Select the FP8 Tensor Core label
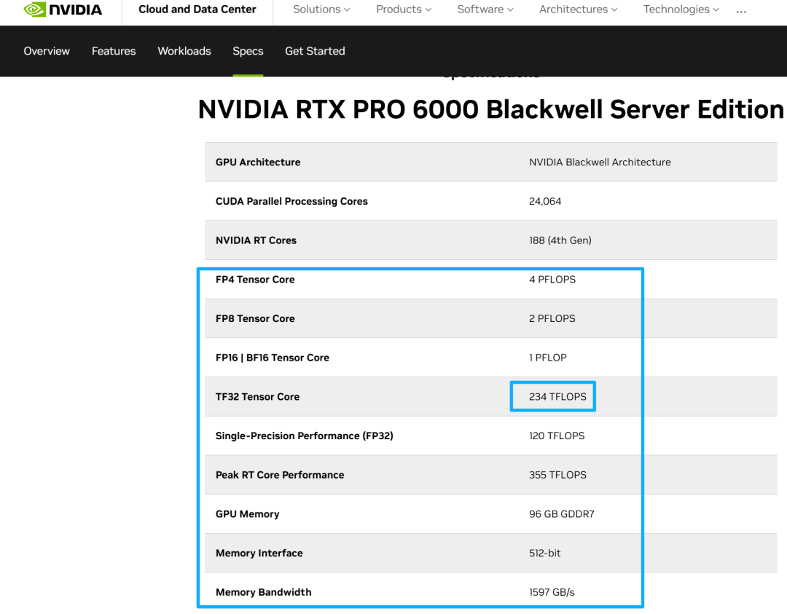787x614 pixels. tap(255, 318)
